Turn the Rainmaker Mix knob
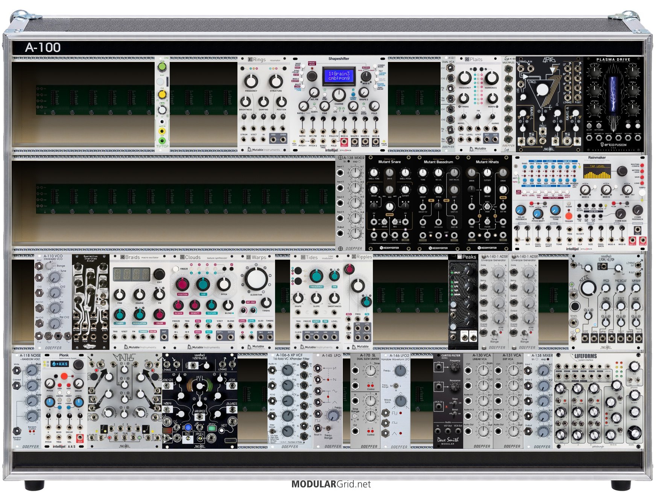 [627, 189]
